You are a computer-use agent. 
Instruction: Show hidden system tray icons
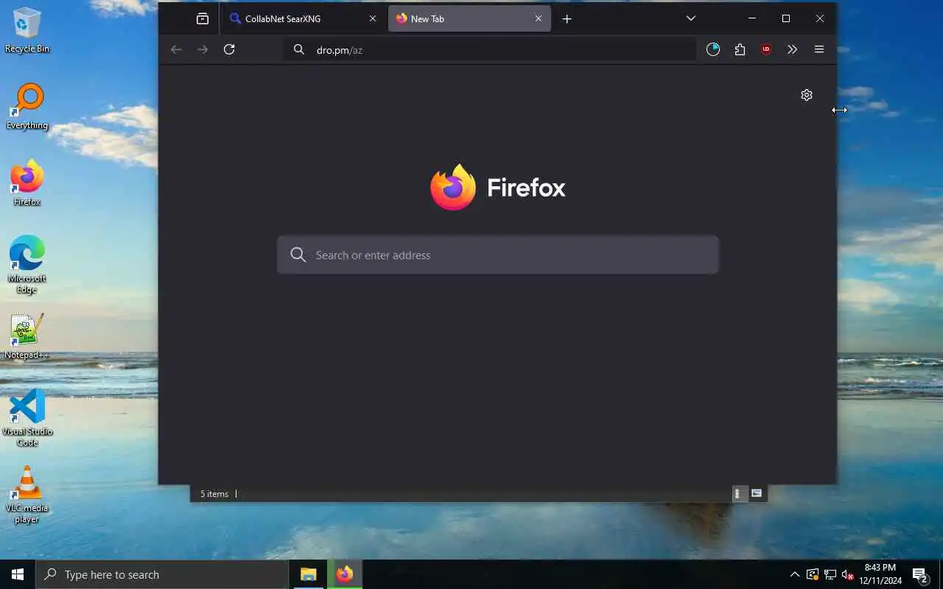pos(794,574)
